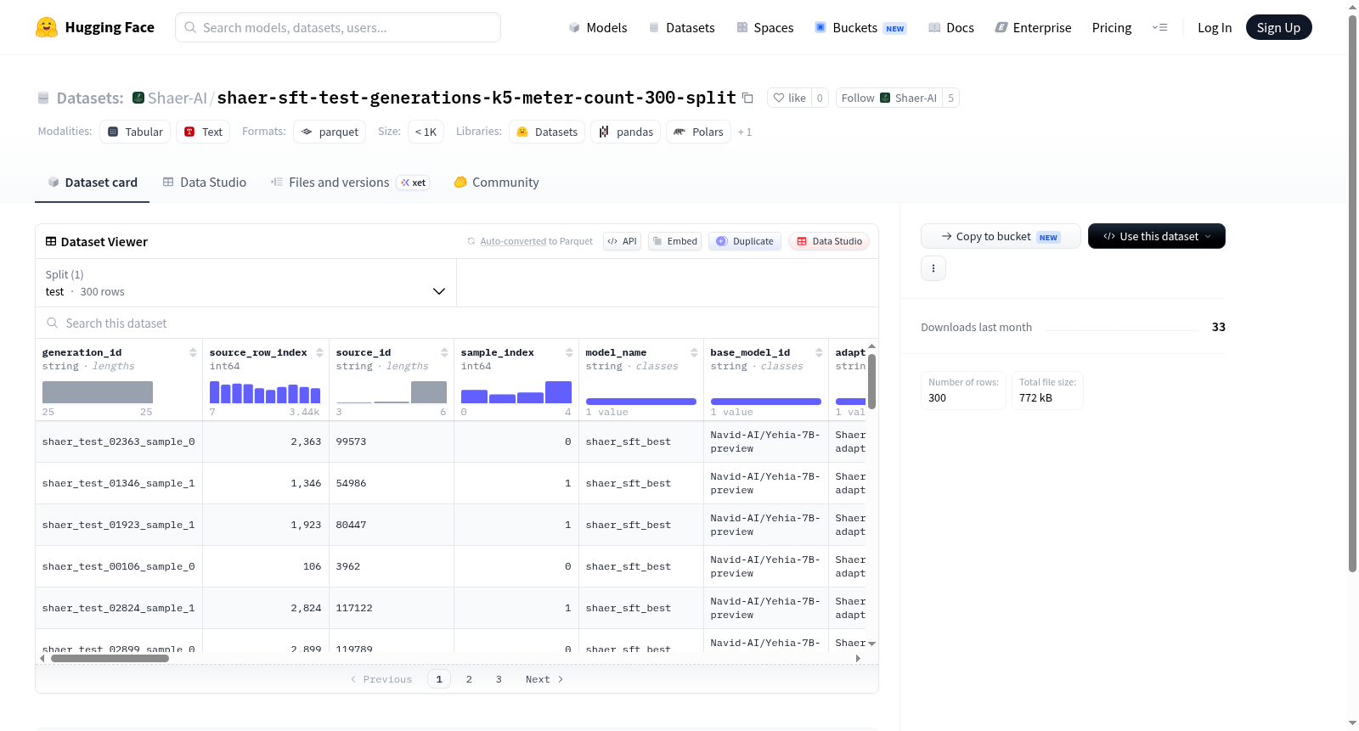Focus the Search this dataset field
This screenshot has height=731, width=1359.
[457, 323]
